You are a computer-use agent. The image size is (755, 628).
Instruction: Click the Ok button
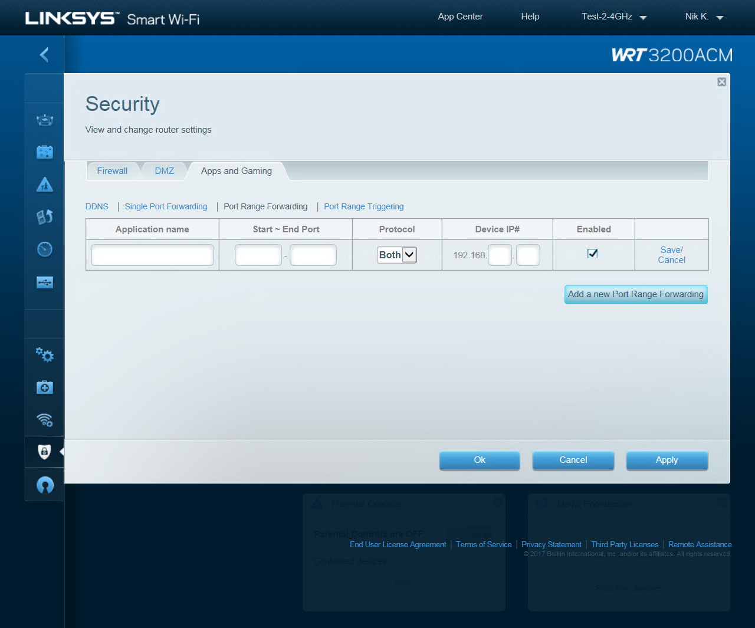480,461
